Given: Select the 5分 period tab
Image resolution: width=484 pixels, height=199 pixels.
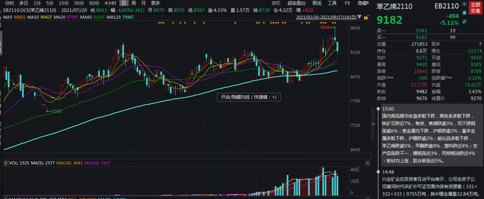Looking at the screenshot, I should [x=50, y=3].
